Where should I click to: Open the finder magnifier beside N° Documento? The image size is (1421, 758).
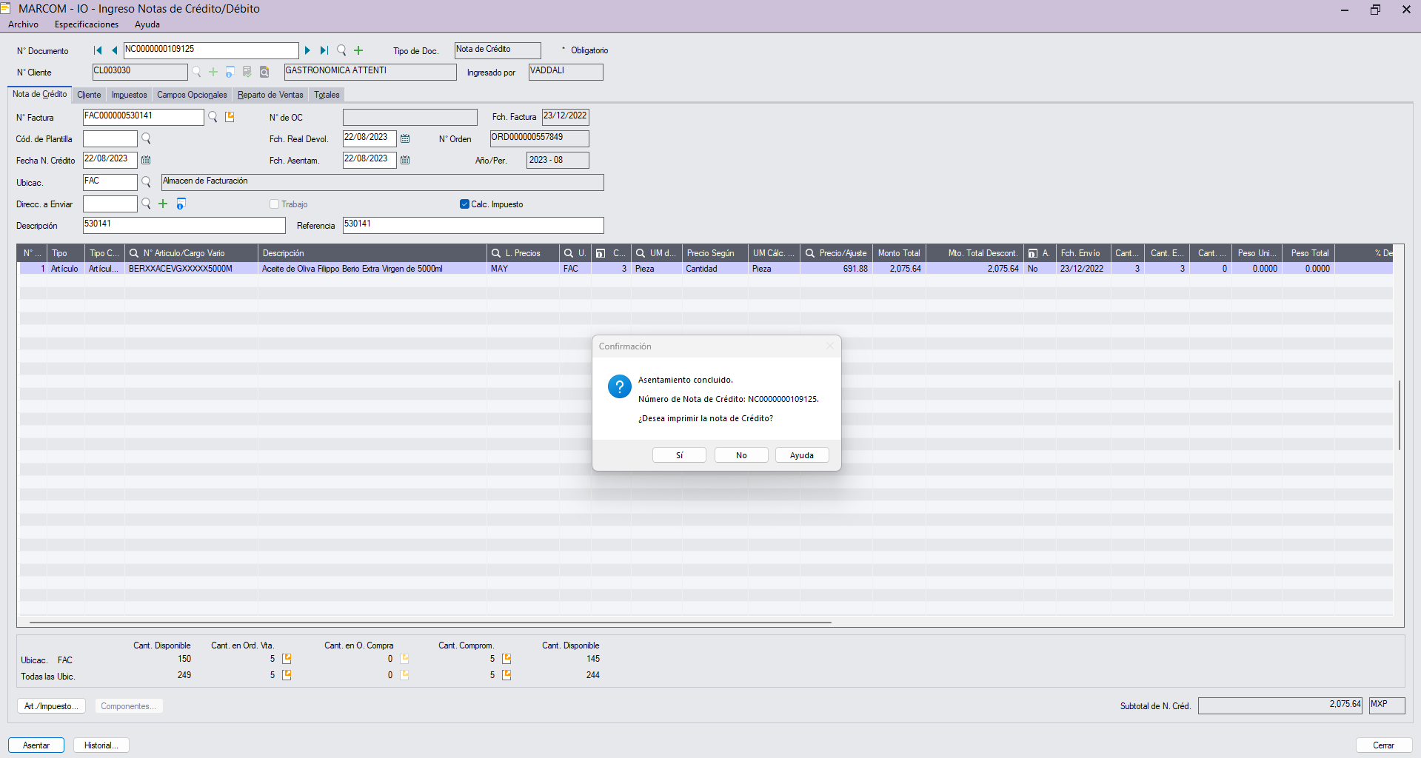click(x=341, y=50)
